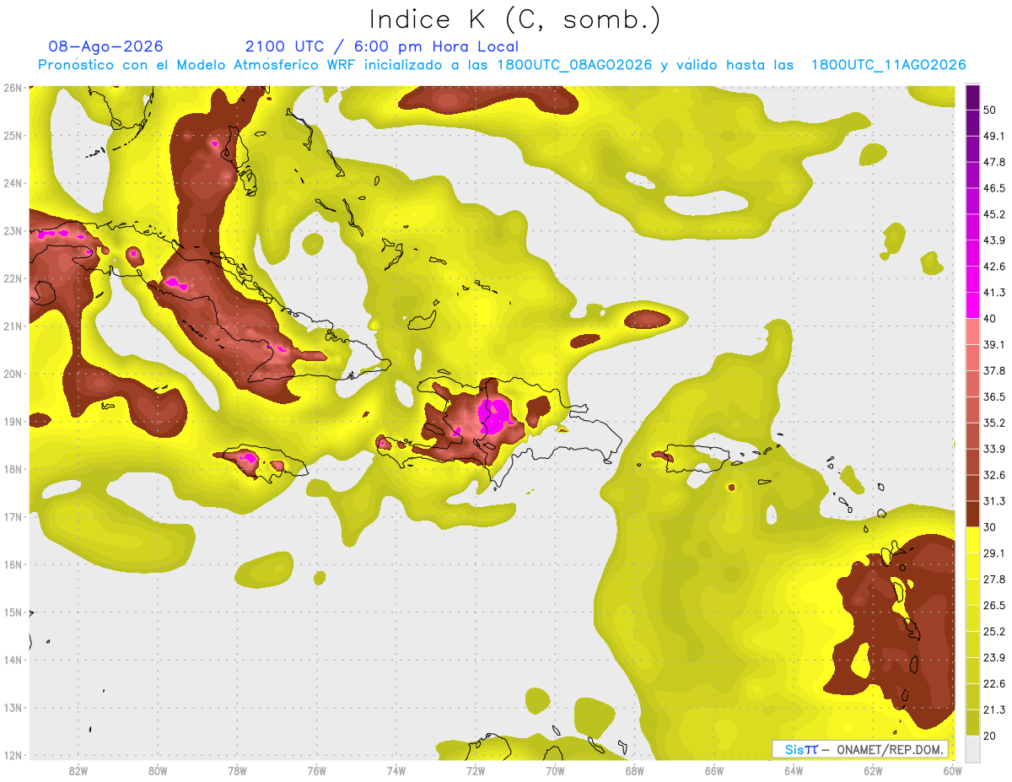Click the '66W' longitude label

(714, 770)
